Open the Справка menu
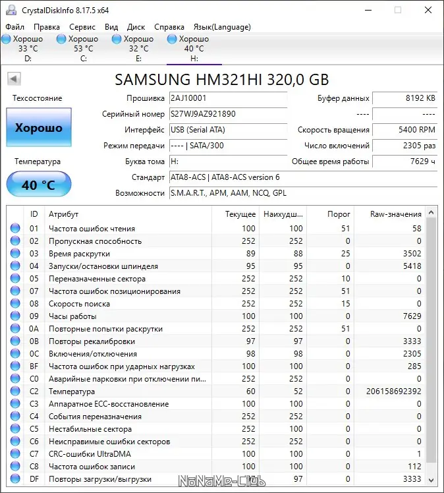The width and height of the screenshot is (444, 493). (169, 27)
